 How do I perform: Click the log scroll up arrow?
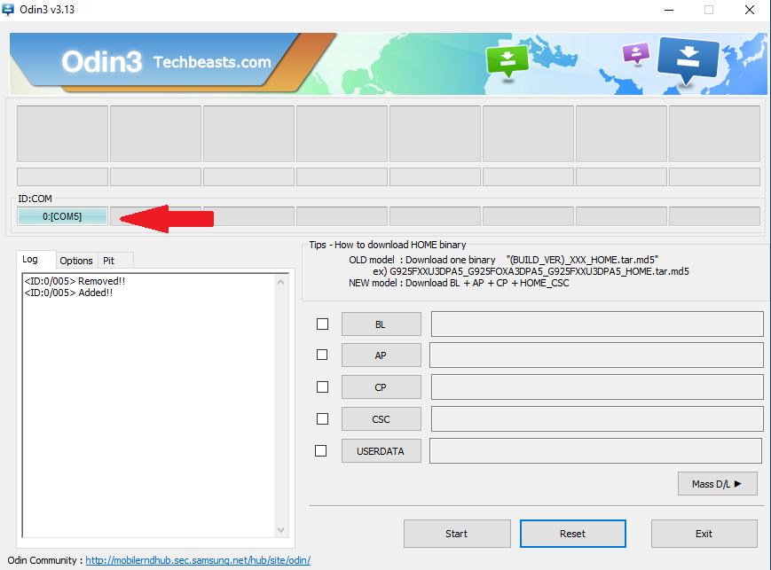tap(280, 282)
